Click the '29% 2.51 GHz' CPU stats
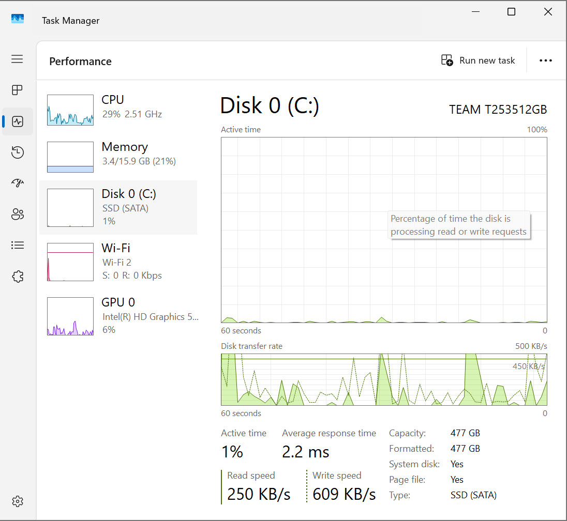Image resolution: width=567 pixels, height=521 pixels. pos(132,114)
